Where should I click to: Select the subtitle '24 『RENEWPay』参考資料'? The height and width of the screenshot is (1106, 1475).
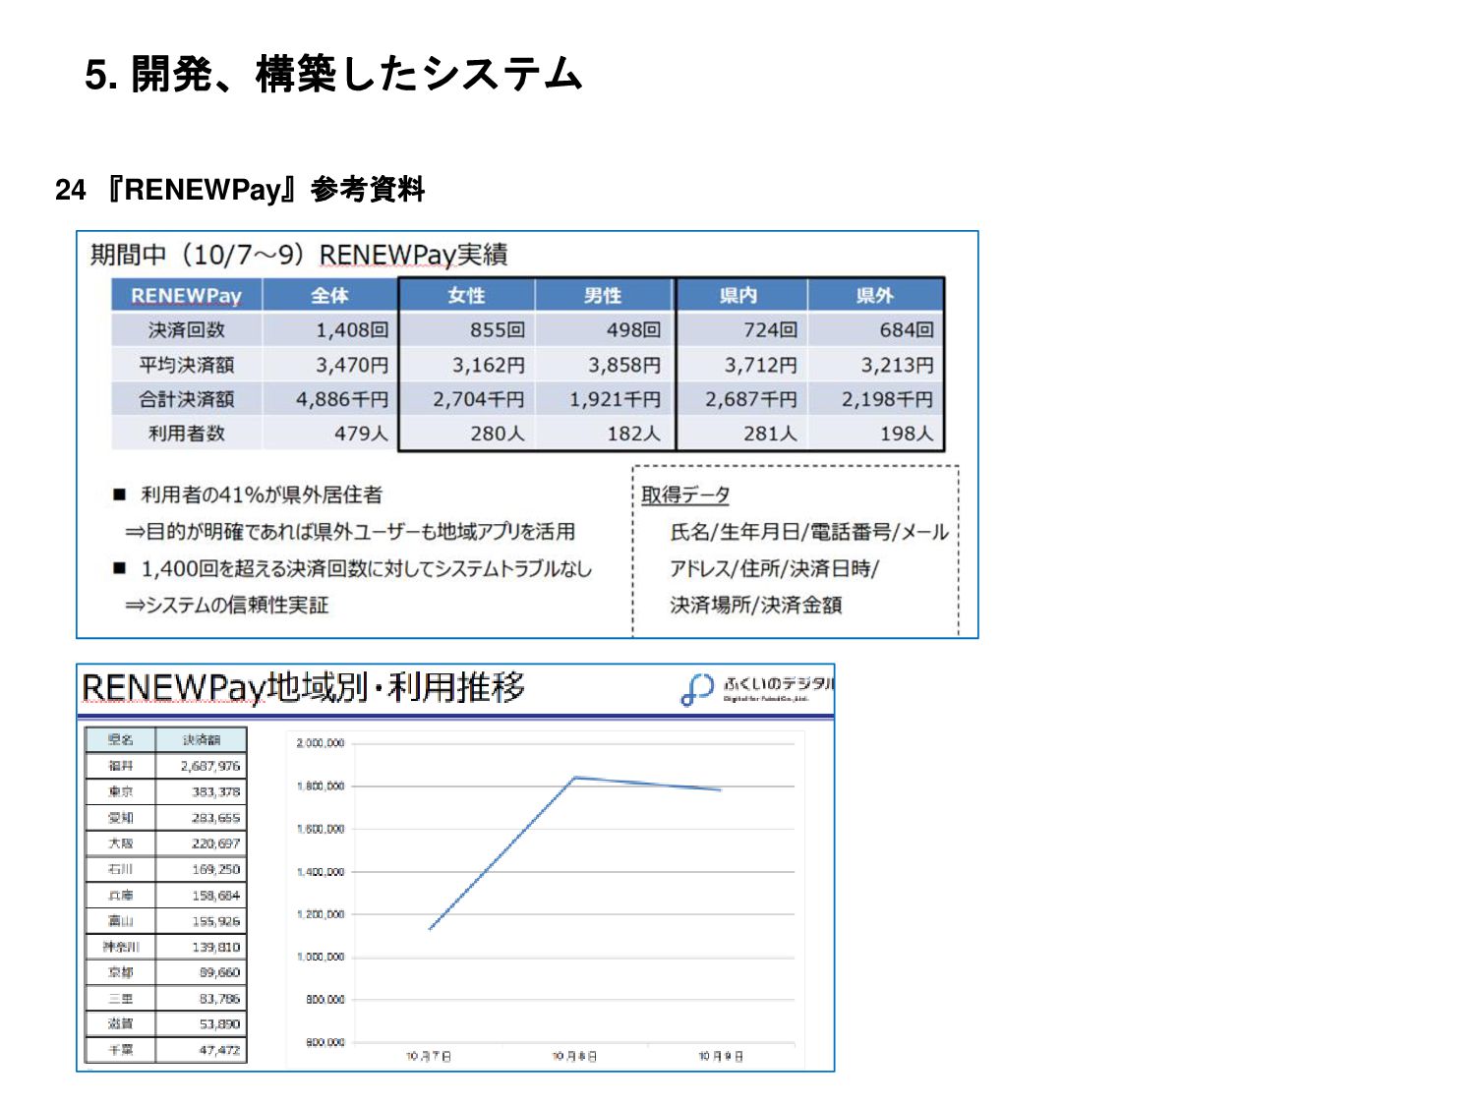(240, 189)
